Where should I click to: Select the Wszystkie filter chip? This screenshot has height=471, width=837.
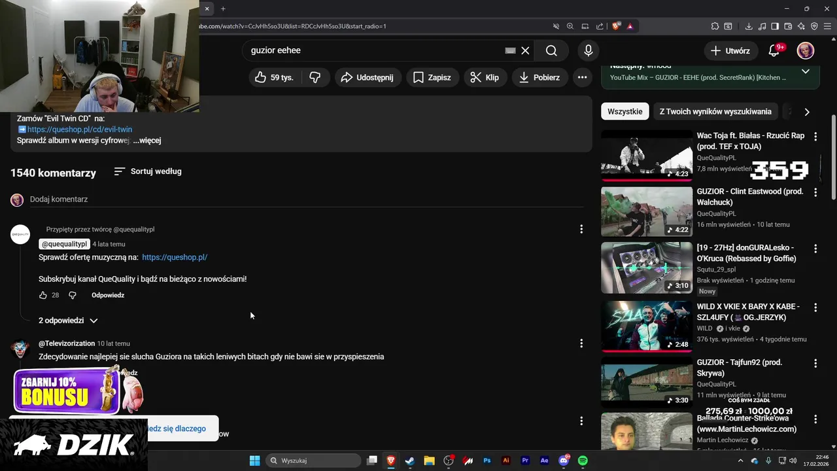(625, 111)
